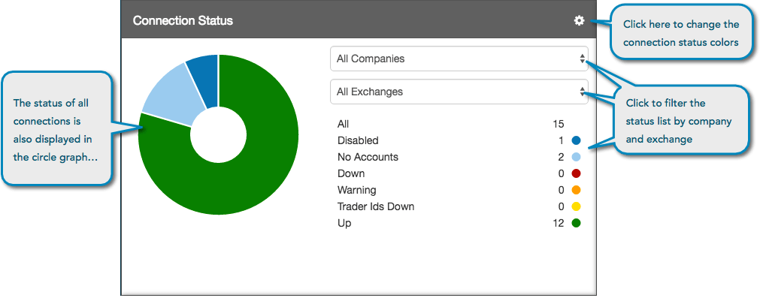
Task: Click the yellow Trader Ids Down dot
Action: [576, 206]
